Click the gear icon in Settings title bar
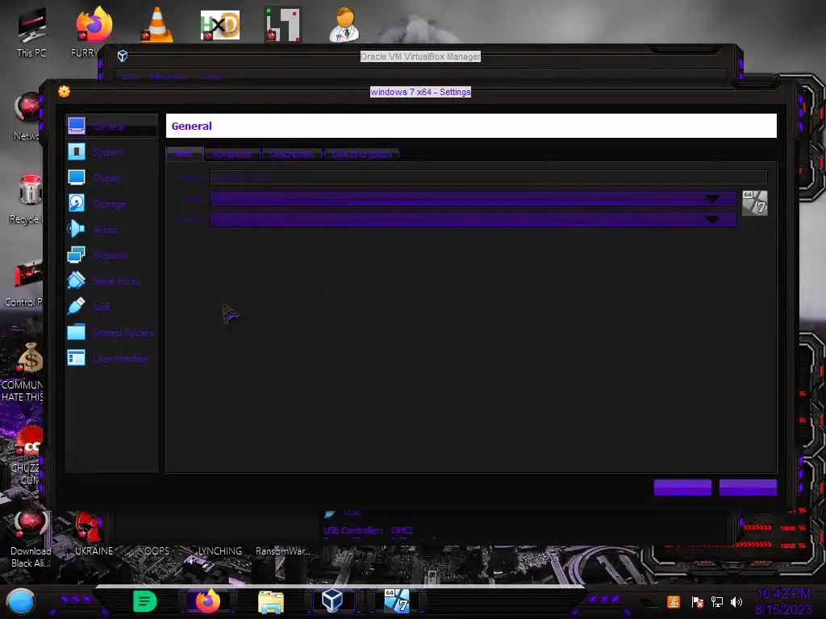Screen dimensions: 826x619 tap(65, 92)
